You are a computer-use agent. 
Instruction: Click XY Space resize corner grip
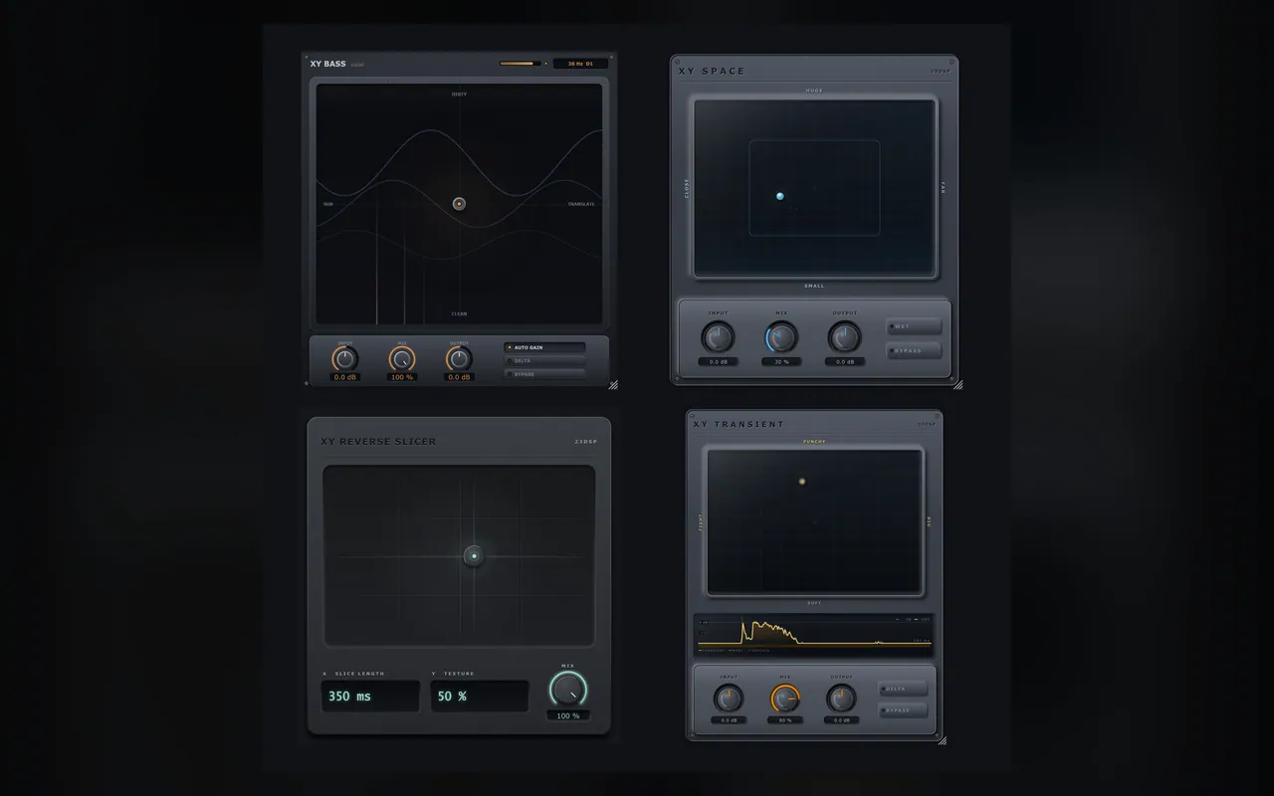tap(957, 384)
